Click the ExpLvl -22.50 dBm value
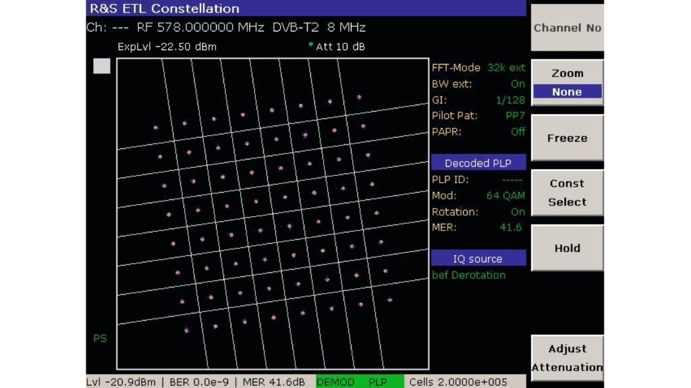 tap(167, 47)
